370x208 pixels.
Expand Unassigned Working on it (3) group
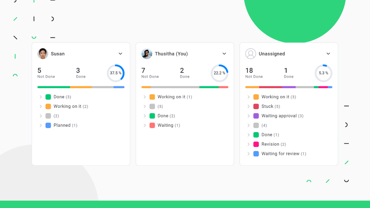(x=249, y=97)
